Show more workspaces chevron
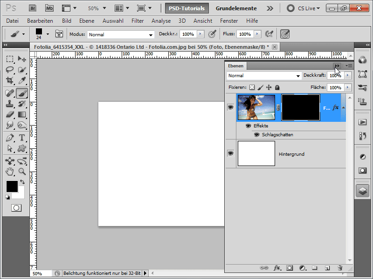The width and height of the screenshot is (373, 279). (x=270, y=8)
